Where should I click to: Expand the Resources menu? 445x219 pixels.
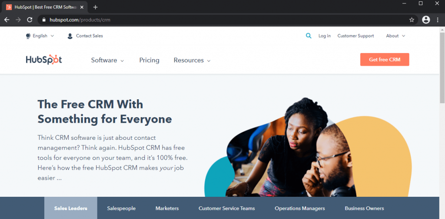tap(192, 60)
